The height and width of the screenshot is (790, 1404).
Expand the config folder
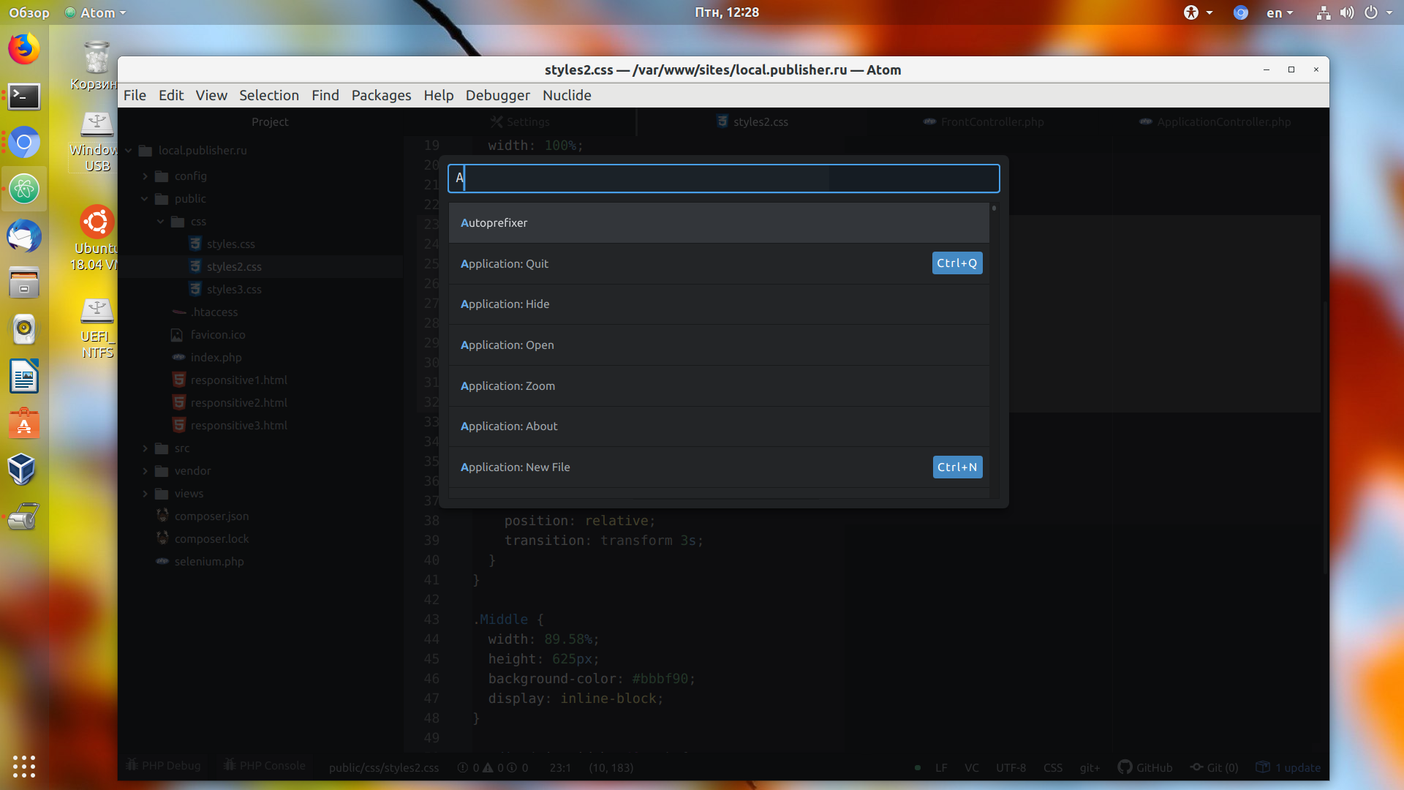click(x=145, y=176)
